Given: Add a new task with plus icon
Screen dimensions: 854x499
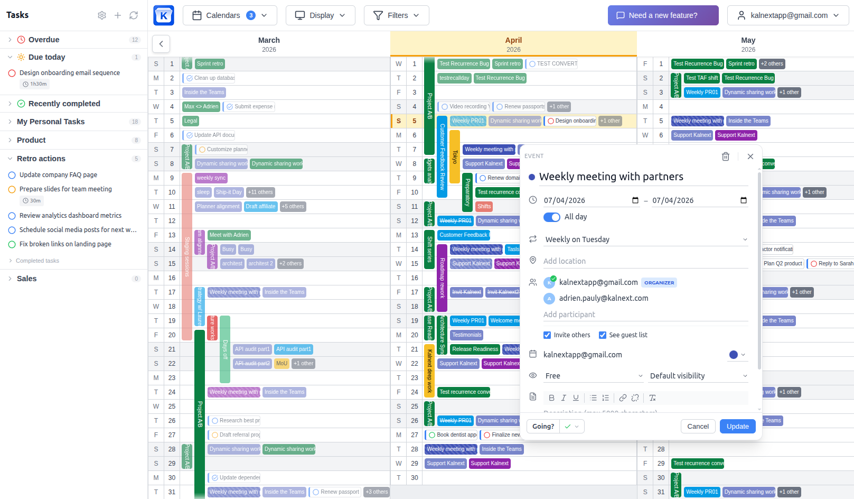Looking at the screenshot, I should pos(118,15).
